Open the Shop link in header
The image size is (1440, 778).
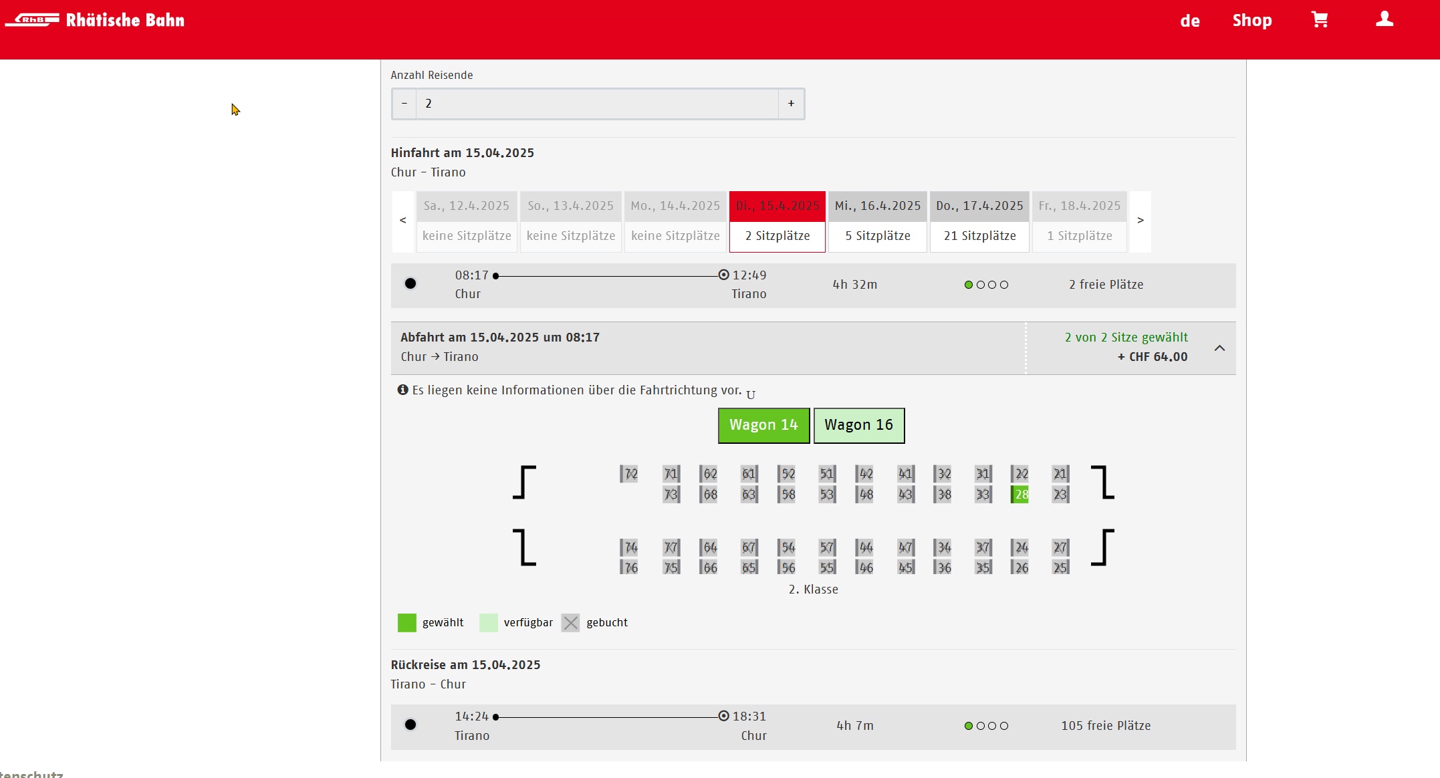click(x=1251, y=21)
